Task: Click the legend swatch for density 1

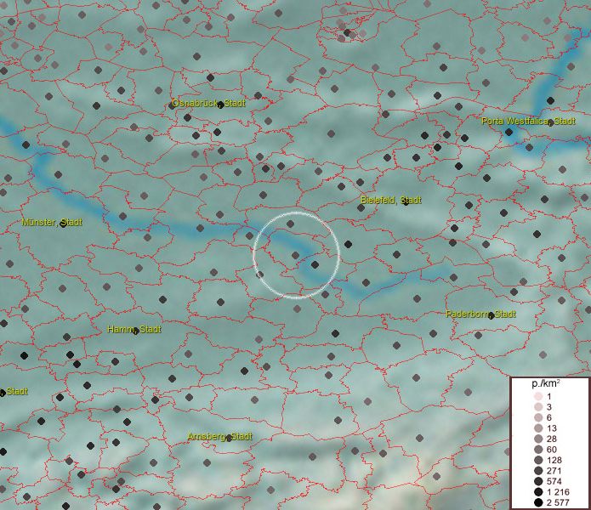Action: point(538,396)
